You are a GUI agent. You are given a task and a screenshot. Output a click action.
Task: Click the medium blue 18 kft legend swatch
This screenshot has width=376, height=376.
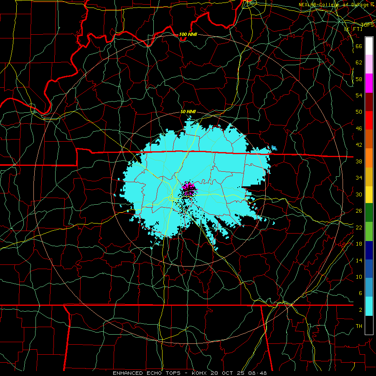369,269
